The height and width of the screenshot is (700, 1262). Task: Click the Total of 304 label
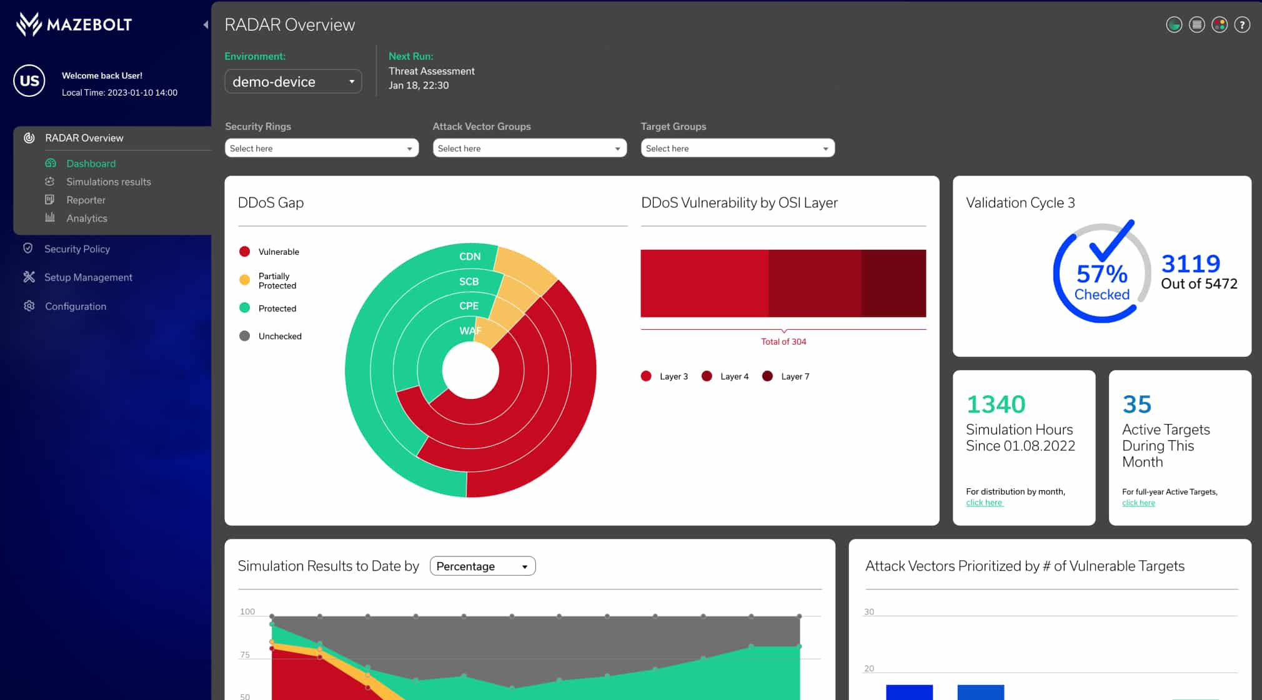pyautogui.click(x=783, y=342)
